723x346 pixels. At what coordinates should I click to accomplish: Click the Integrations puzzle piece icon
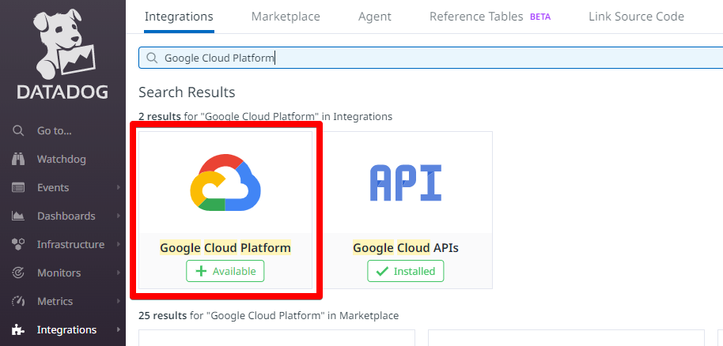[18, 330]
